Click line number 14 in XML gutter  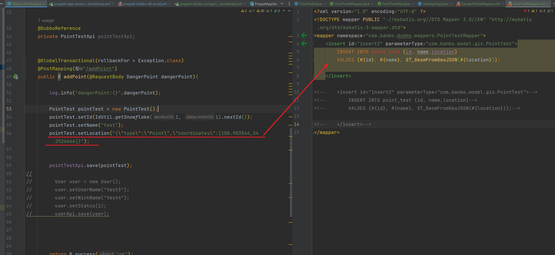297,124
